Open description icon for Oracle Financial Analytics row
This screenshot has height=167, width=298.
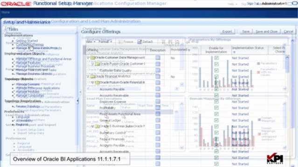pos(158,77)
